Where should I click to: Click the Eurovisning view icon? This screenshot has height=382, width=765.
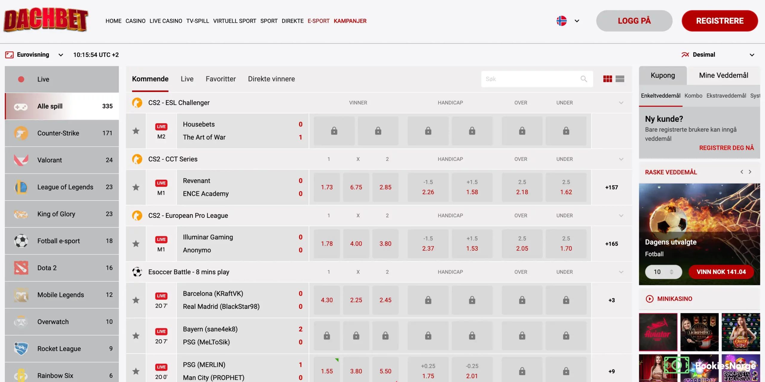coord(9,55)
